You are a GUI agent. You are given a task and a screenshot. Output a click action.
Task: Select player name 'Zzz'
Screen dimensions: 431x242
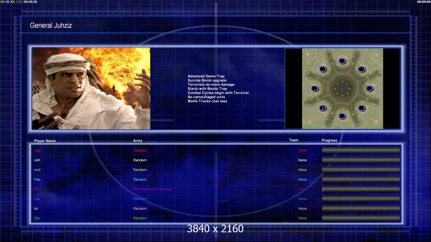(x=37, y=218)
